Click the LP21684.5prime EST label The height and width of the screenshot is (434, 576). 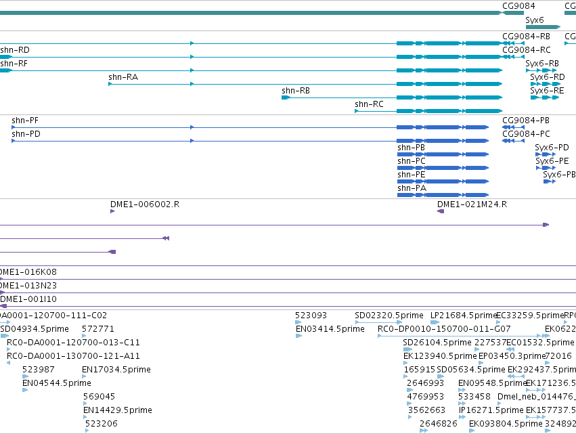coord(464,316)
